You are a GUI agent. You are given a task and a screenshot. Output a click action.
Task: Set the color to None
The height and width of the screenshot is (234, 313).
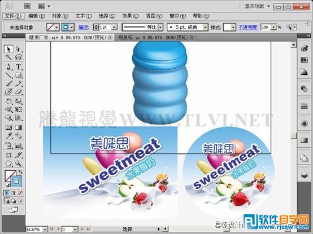click(20, 193)
